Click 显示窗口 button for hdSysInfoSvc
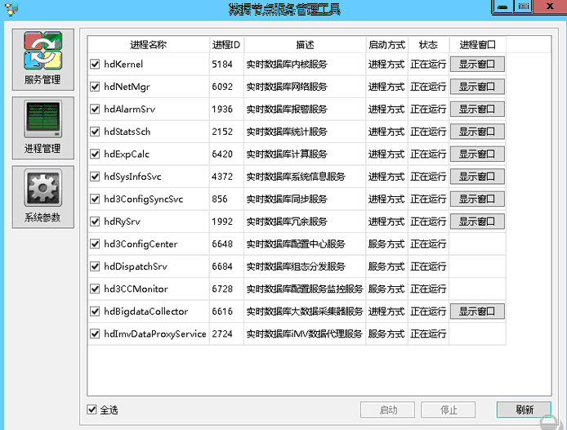Screen dimensions: 567x430 coord(477,177)
